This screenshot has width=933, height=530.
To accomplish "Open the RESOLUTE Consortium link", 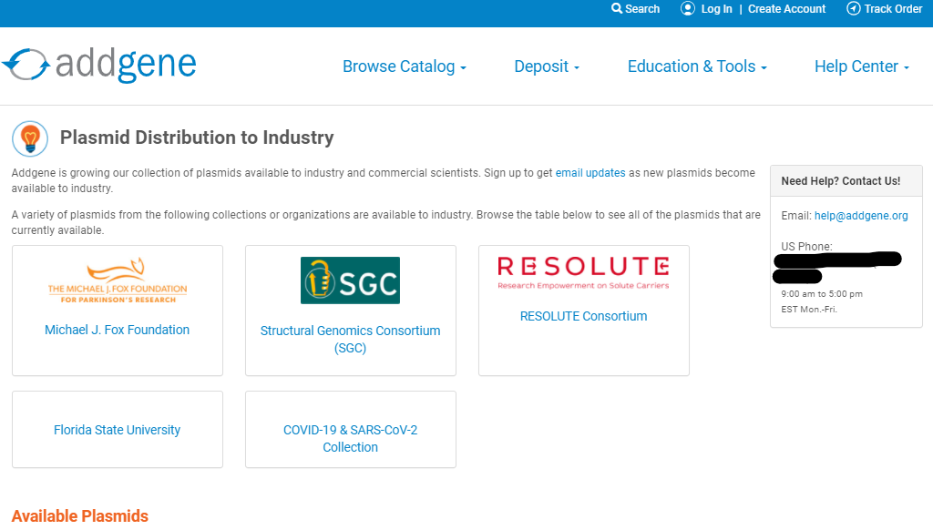I will [x=584, y=316].
